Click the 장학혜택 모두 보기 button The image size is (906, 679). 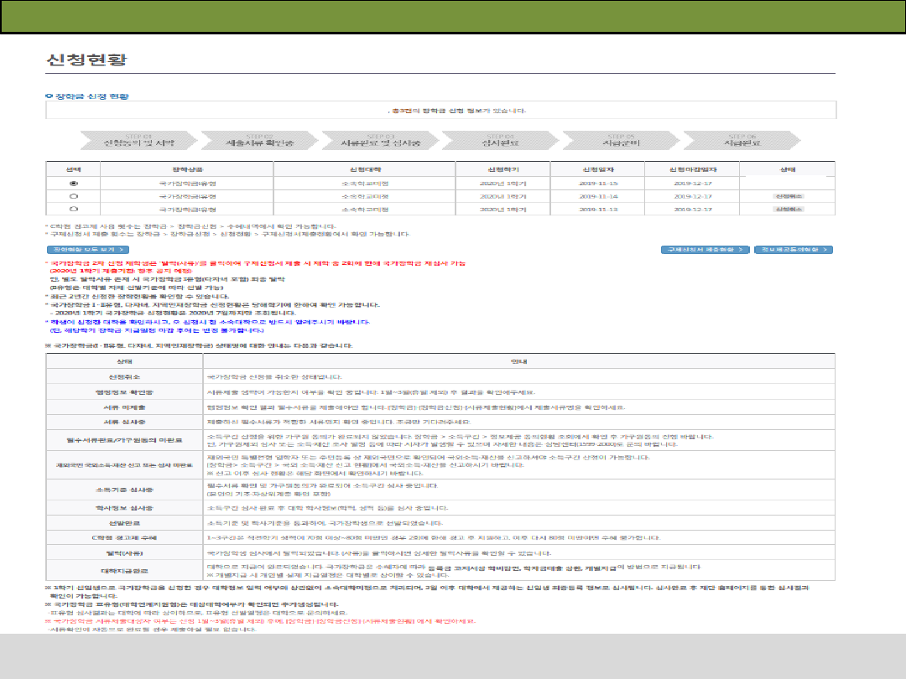88,249
